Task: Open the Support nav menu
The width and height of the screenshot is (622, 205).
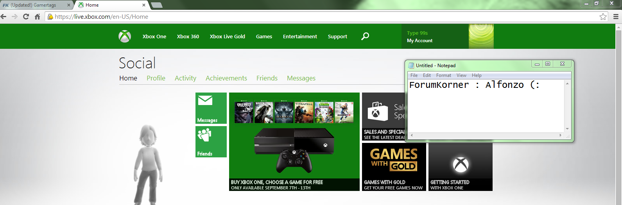Action: click(x=337, y=36)
